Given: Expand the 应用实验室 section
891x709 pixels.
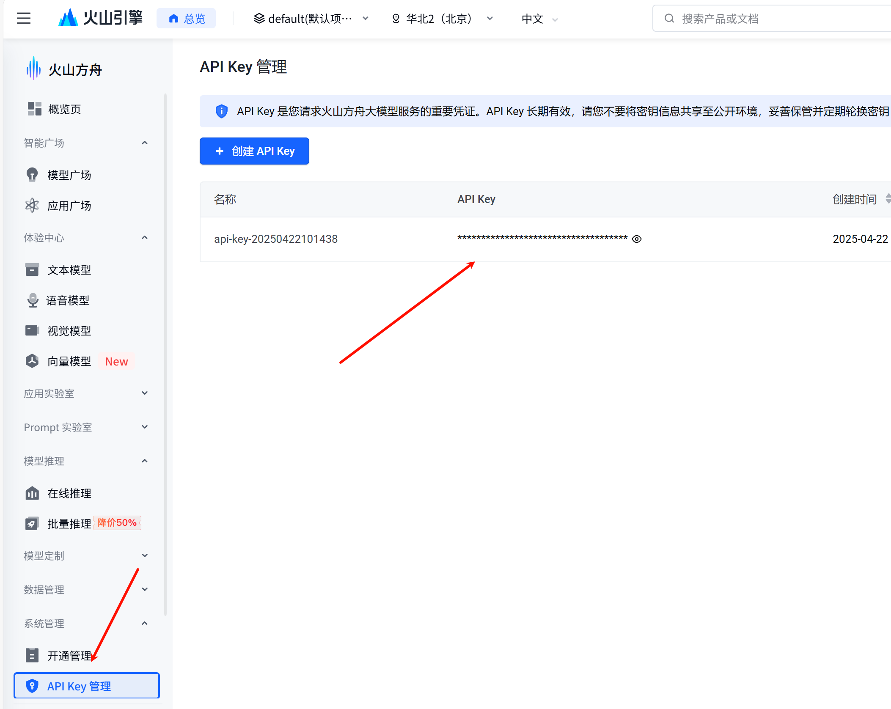Looking at the screenshot, I should (x=144, y=393).
